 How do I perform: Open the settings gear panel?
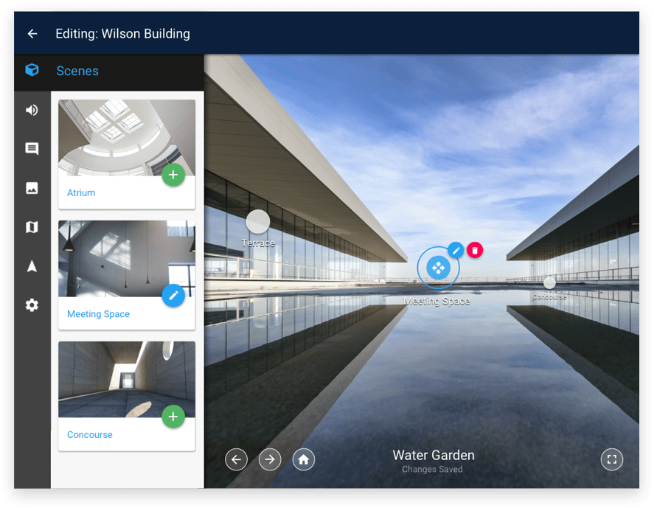[32, 305]
